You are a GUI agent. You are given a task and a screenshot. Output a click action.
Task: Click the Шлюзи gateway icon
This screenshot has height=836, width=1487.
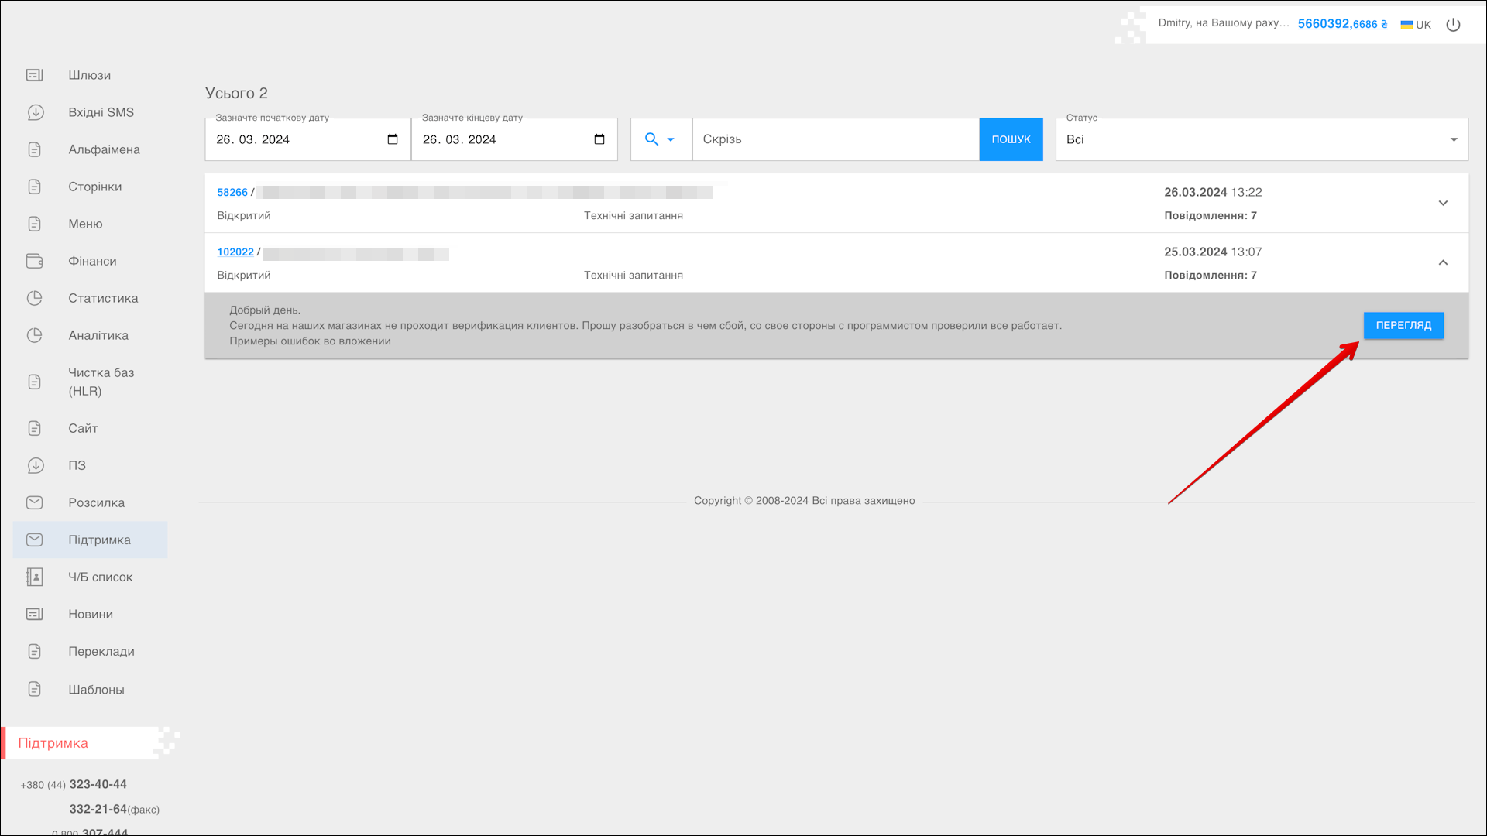pos(35,75)
